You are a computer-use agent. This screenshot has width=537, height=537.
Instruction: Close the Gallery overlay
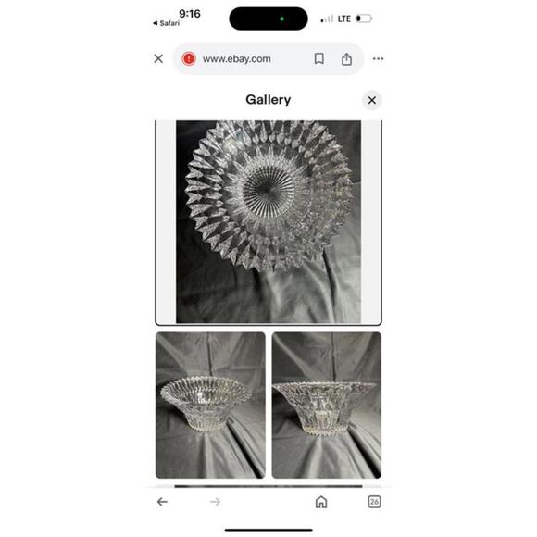click(372, 100)
